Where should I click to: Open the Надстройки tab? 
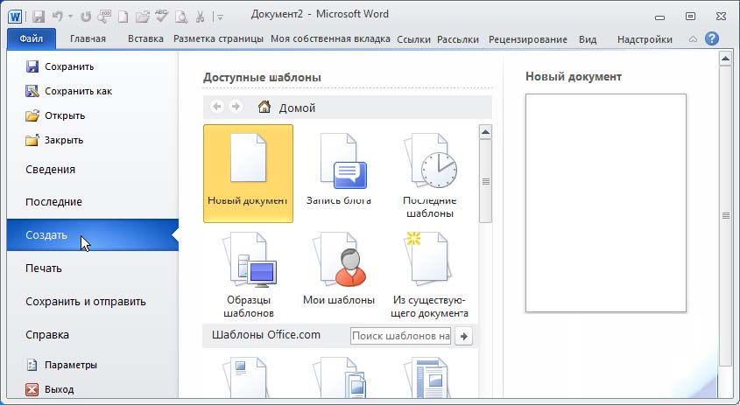pyautogui.click(x=645, y=39)
